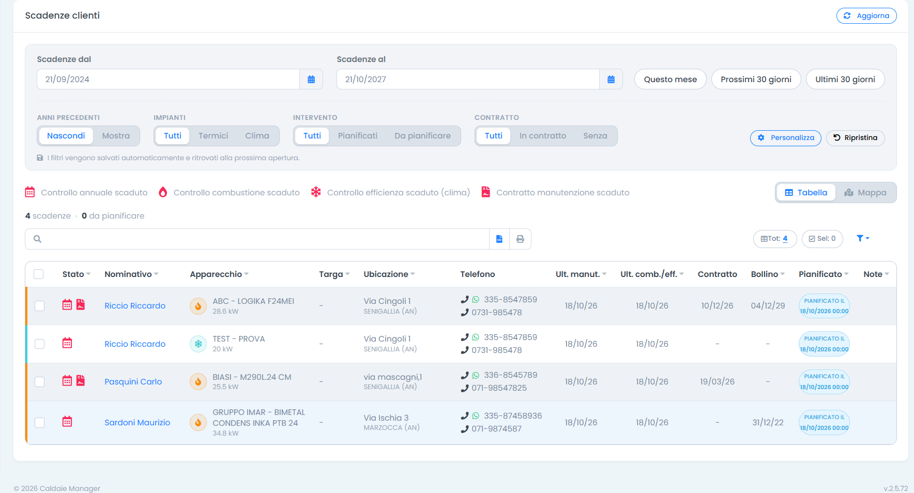Tick the select-all checkbox in table header
The height and width of the screenshot is (493, 914).
(x=39, y=274)
